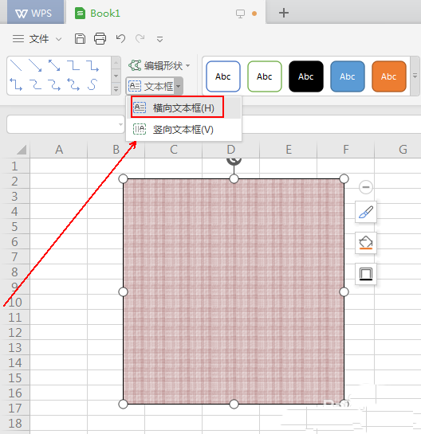
Task: Open the shape fill bucket button
Action: [366, 243]
